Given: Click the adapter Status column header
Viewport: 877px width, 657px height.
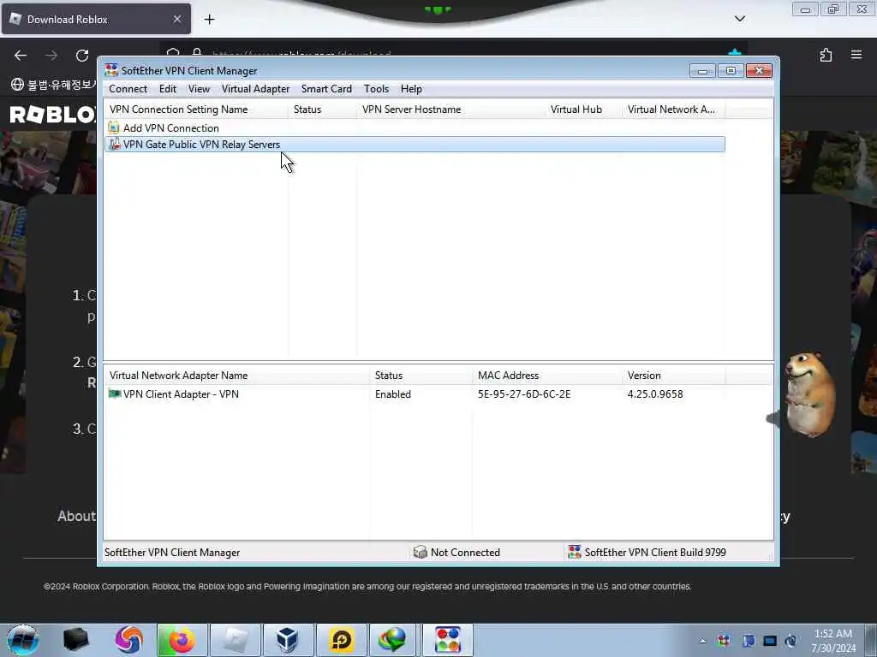Looking at the screenshot, I should 421,376.
